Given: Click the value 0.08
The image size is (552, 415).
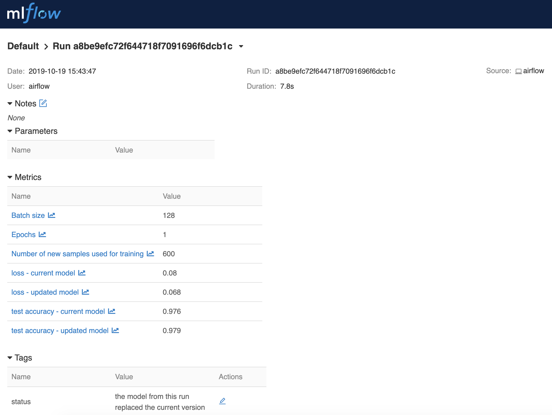Looking at the screenshot, I should (x=170, y=273).
